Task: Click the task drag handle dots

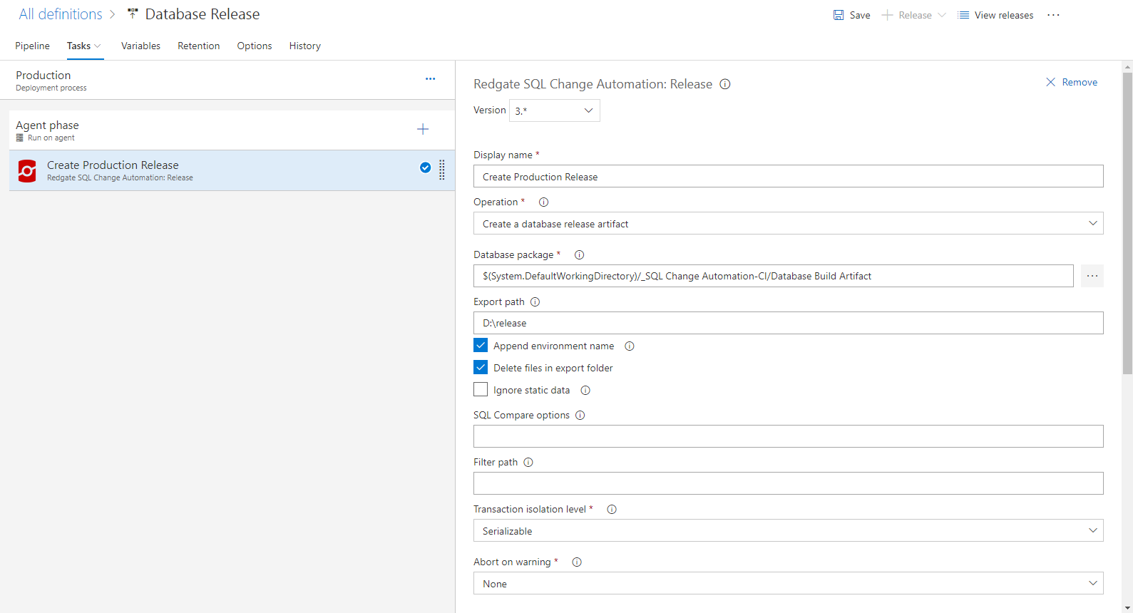Action: coord(442,170)
